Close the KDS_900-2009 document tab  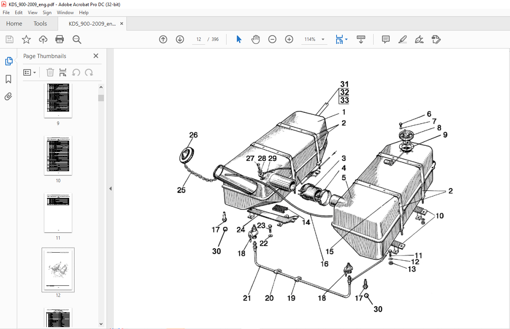(121, 24)
